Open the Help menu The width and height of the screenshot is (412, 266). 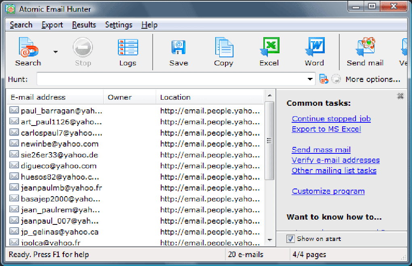(149, 25)
